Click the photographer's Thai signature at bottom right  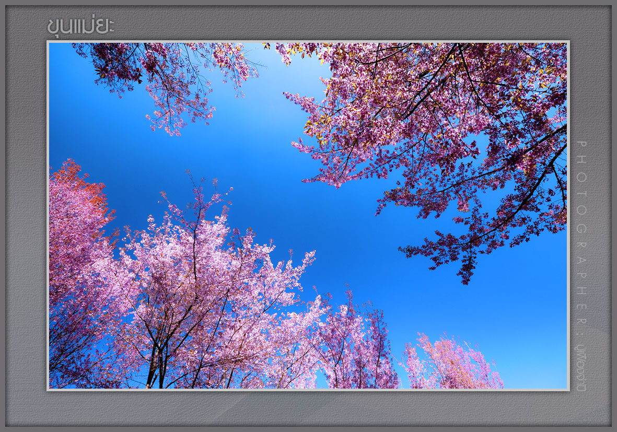[x=581, y=368]
